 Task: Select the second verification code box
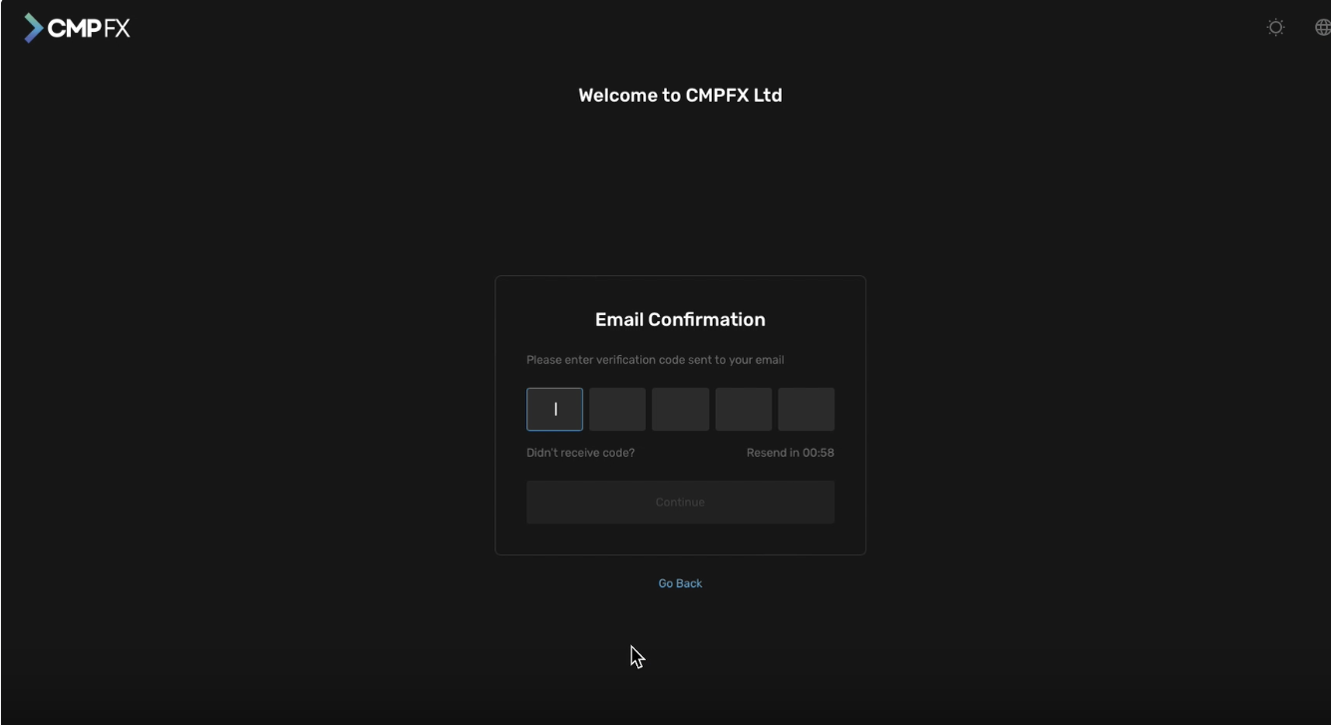(x=617, y=409)
